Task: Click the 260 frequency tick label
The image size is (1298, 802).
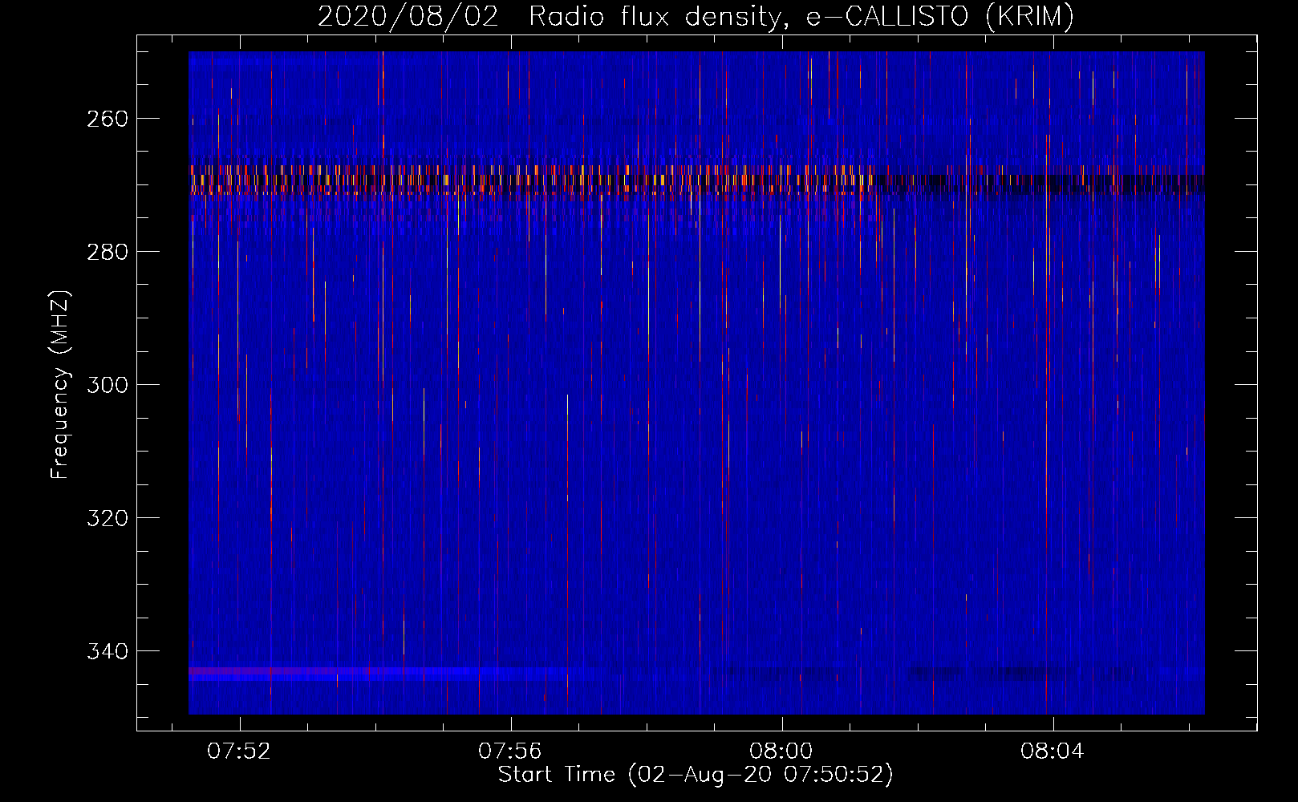Action: pos(107,119)
